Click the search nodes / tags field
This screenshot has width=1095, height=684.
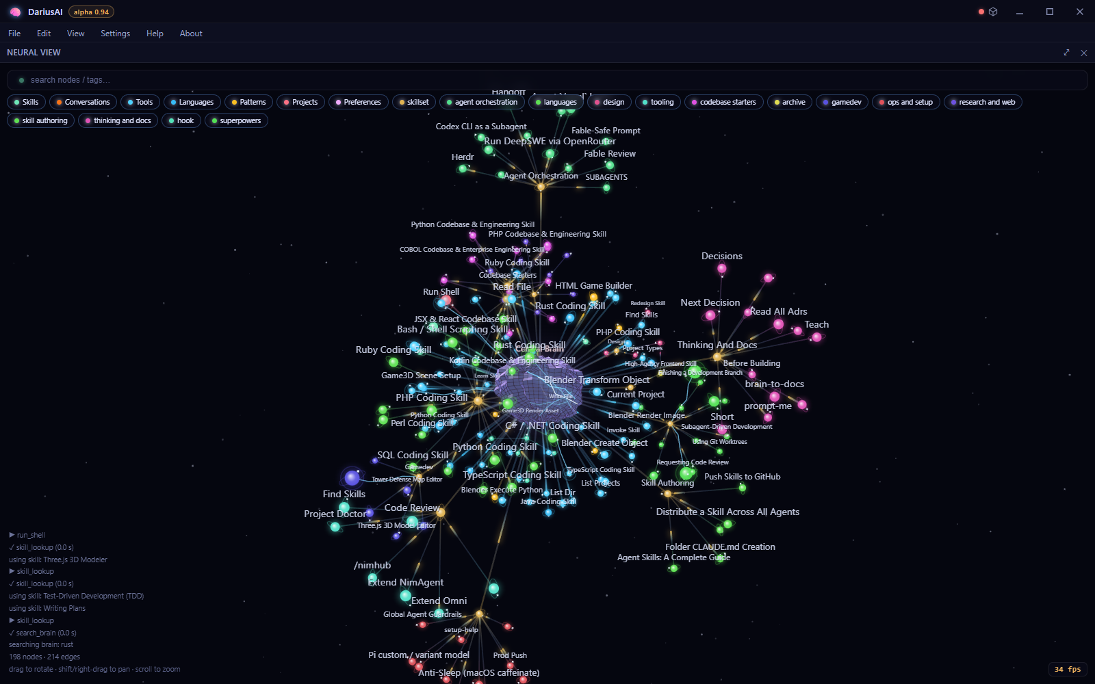[547, 80]
